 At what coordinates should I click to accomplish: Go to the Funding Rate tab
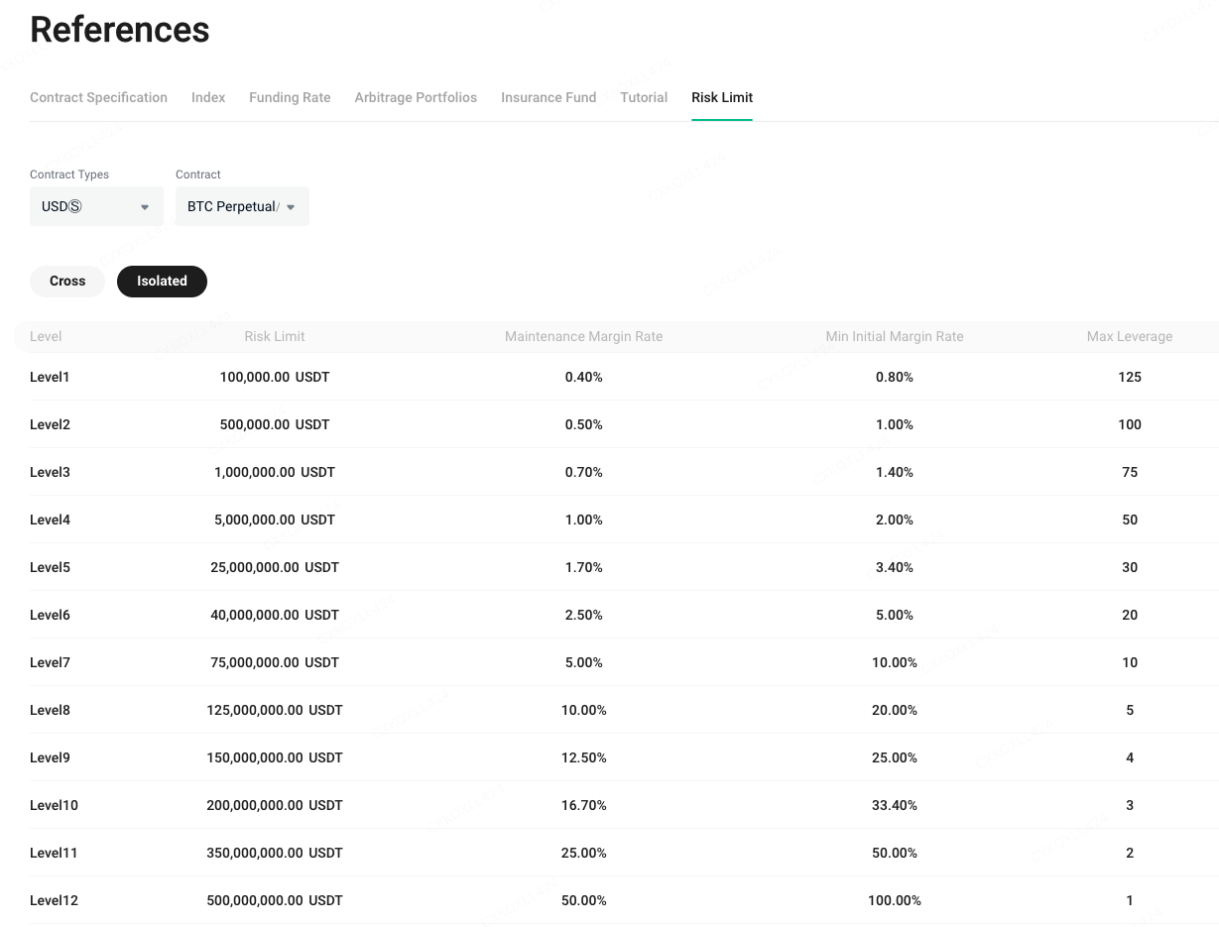tap(290, 97)
